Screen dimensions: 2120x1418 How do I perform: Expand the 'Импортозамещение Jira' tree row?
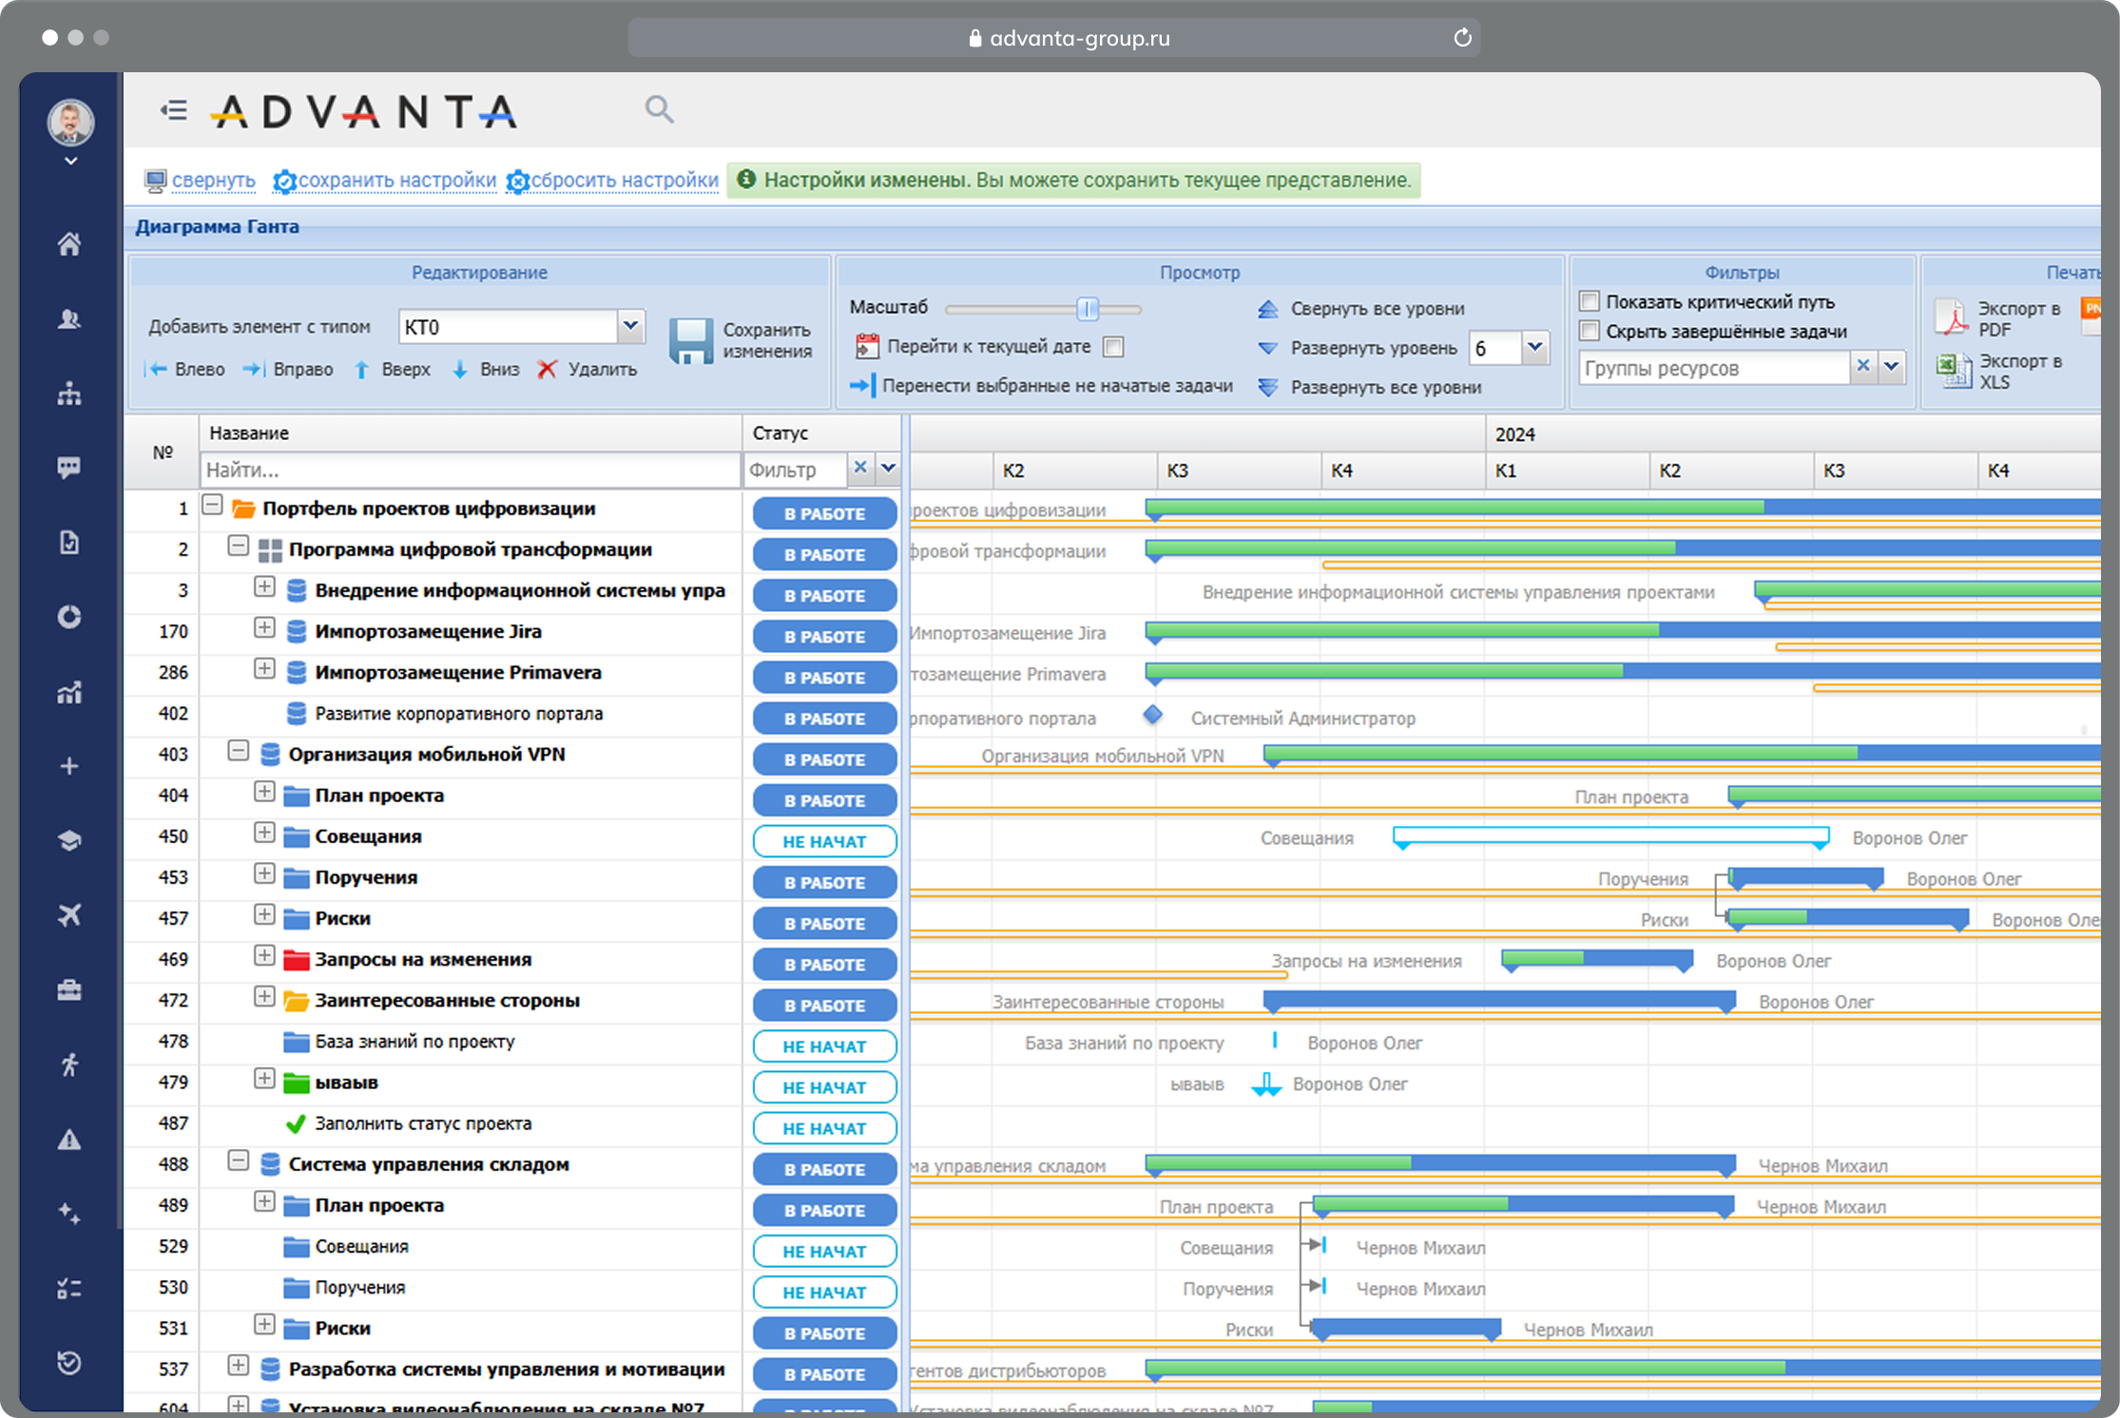pos(264,628)
